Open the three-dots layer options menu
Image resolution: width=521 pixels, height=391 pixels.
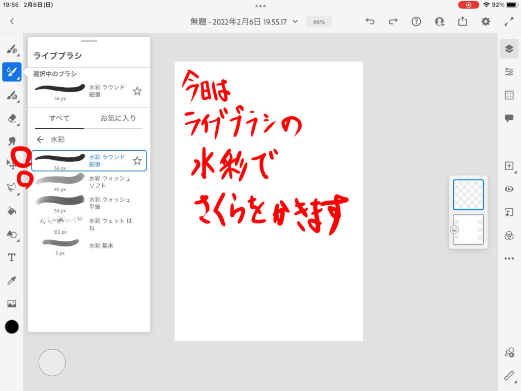click(x=509, y=259)
